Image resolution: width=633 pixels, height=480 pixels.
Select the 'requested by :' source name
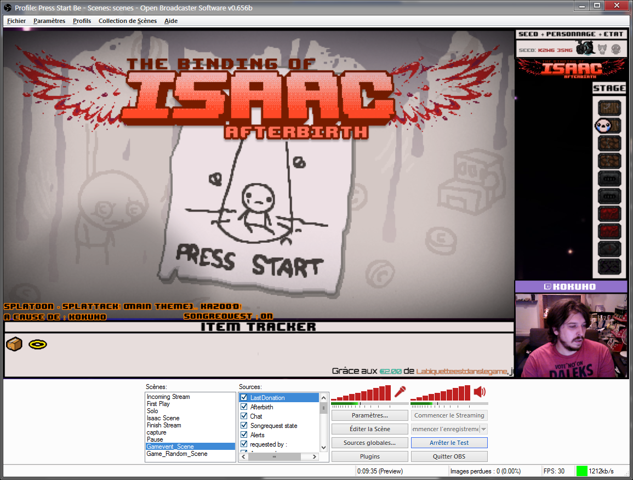269,444
